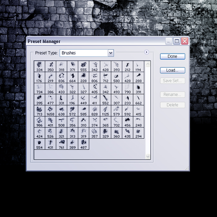Screen dimensions: 217x217
Task: Click the Done button
Action: 173,56
